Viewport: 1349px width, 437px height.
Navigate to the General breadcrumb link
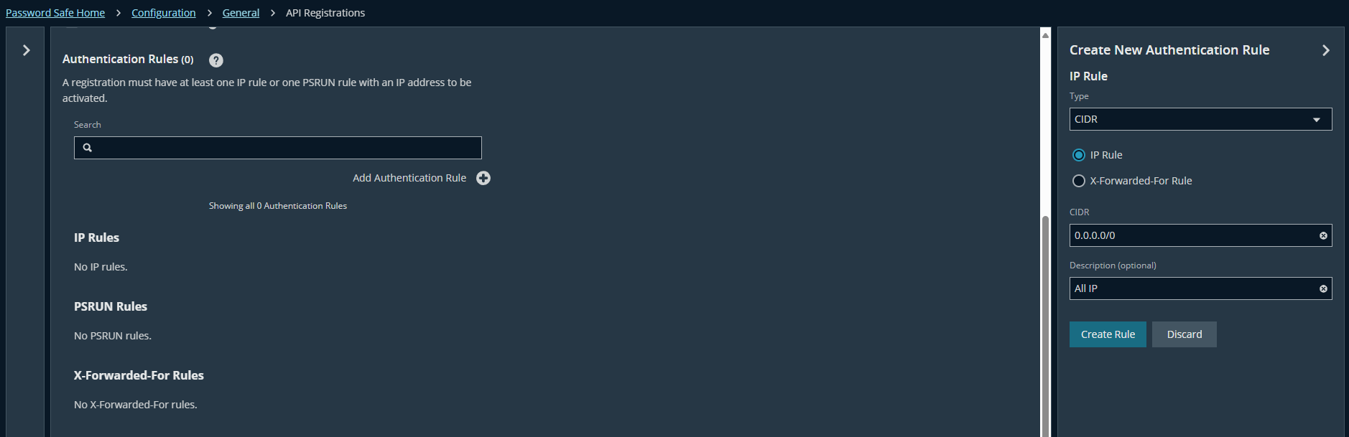(241, 13)
